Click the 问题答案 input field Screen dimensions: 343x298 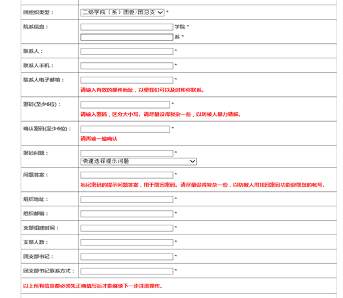tap(126, 175)
